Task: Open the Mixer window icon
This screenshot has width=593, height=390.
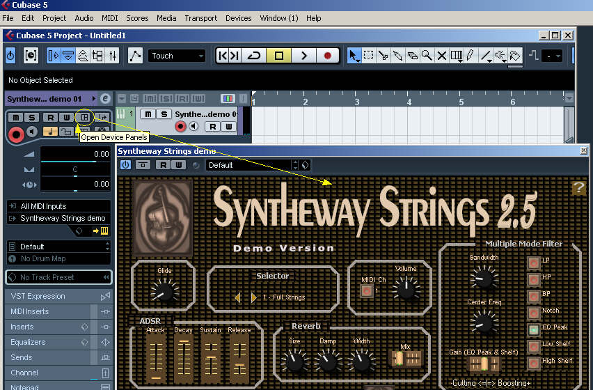Action: tap(113, 56)
